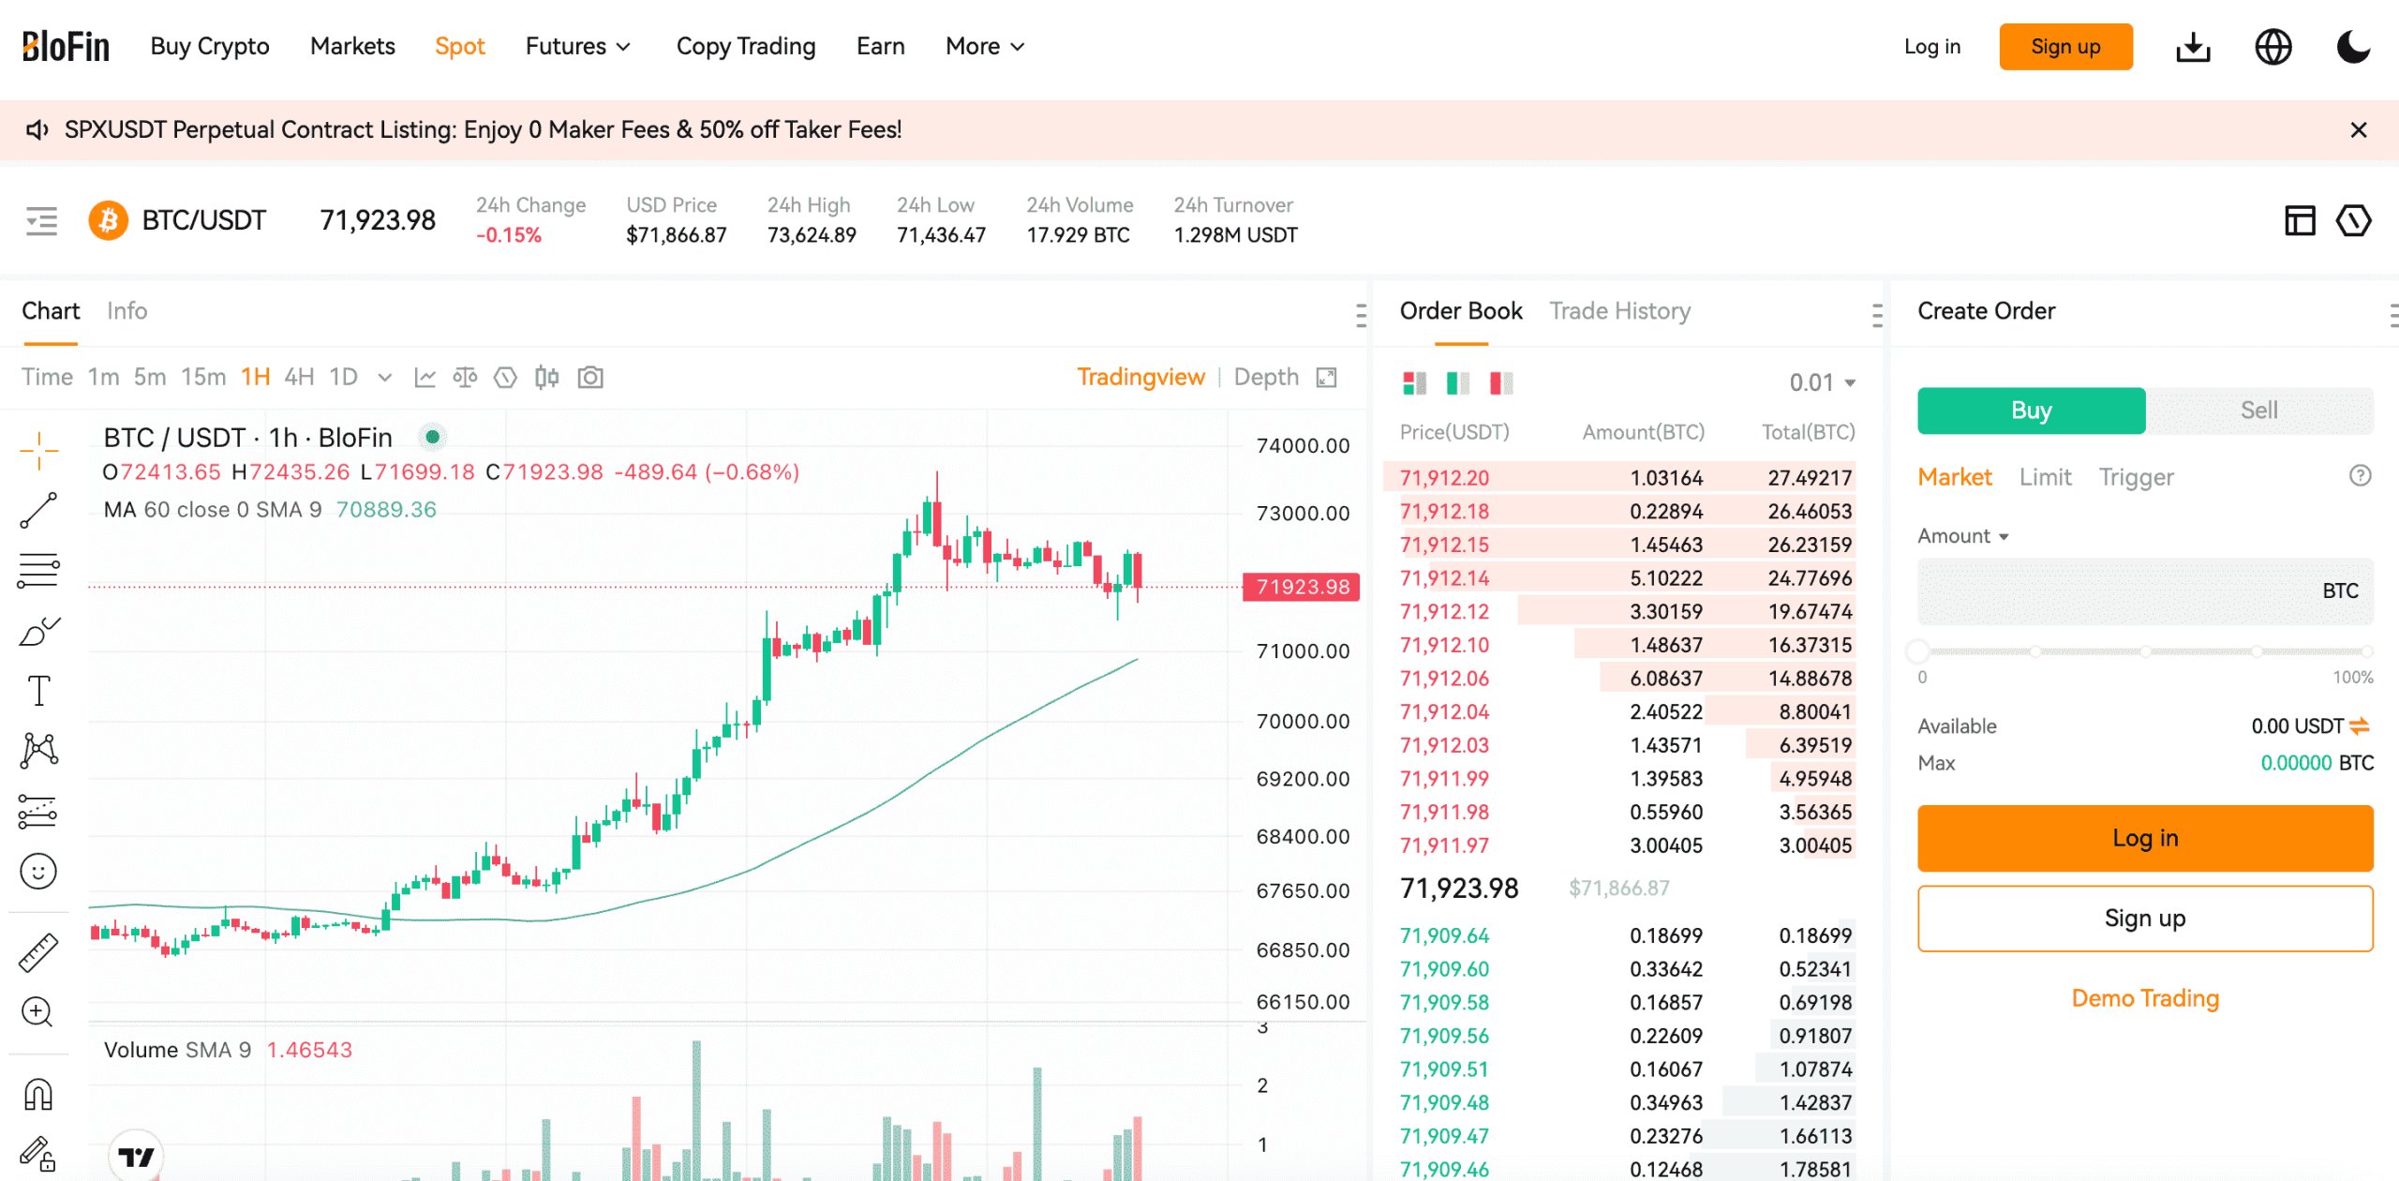Activate the zoom in tool
Image resolution: width=2399 pixels, height=1181 pixels.
[x=37, y=1012]
